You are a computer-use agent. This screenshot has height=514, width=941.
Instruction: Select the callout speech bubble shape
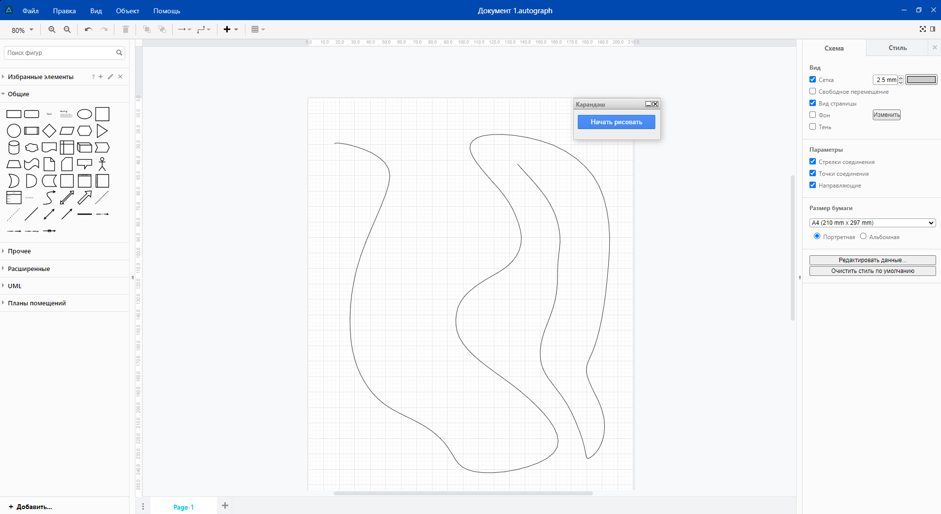(84, 164)
